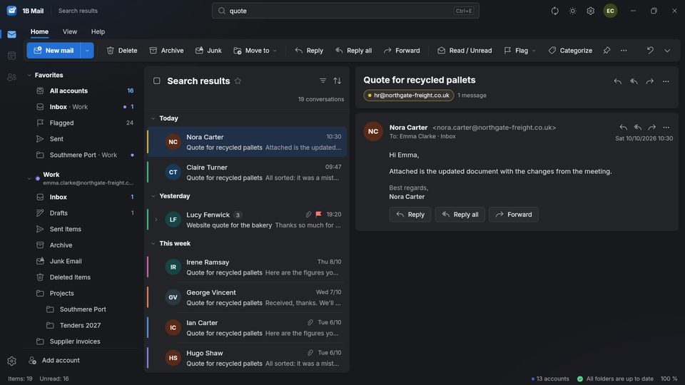This screenshot has width=685, height=385.
Task: Open the Drafts folder
Action: tap(83, 213)
